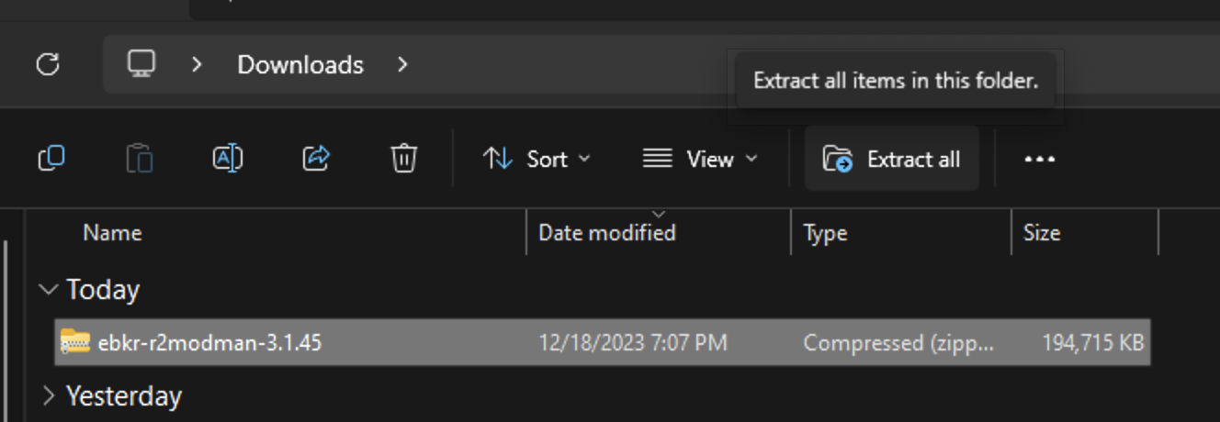The height and width of the screenshot is (422, 1220).
Task: Click the Extract all button
Action: (891, 159)
